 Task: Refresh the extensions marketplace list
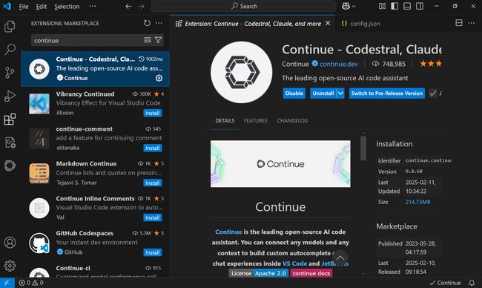[x=148, y=23]
